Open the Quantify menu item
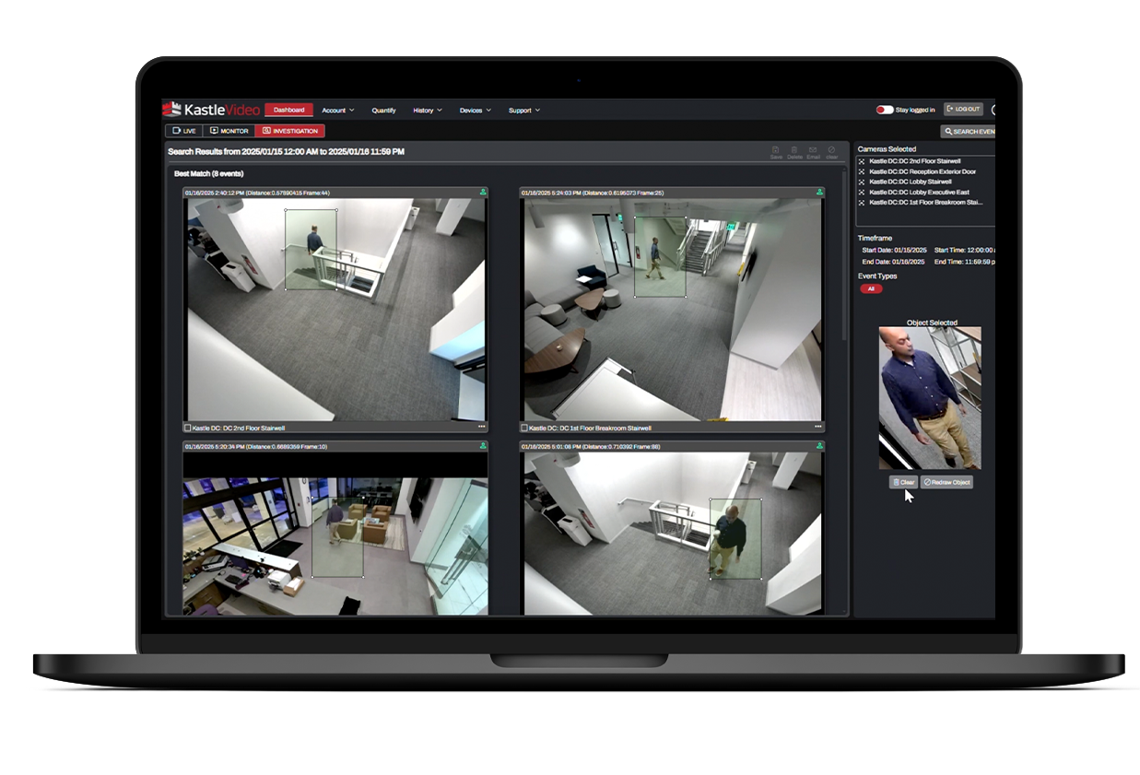The image size is (1140, 775). coord(383,111)
